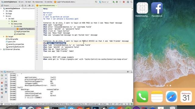The width and height of the screenshot is (195, 109).
Task: Start debugging with the green bug icon
Action: (x=117, y=2)
